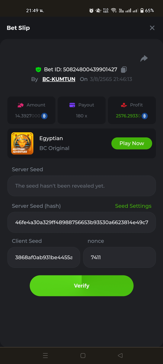This screenshot has height=364, width=163.
Task: Tap the green verified shield icon
Action: pos(38,69)
